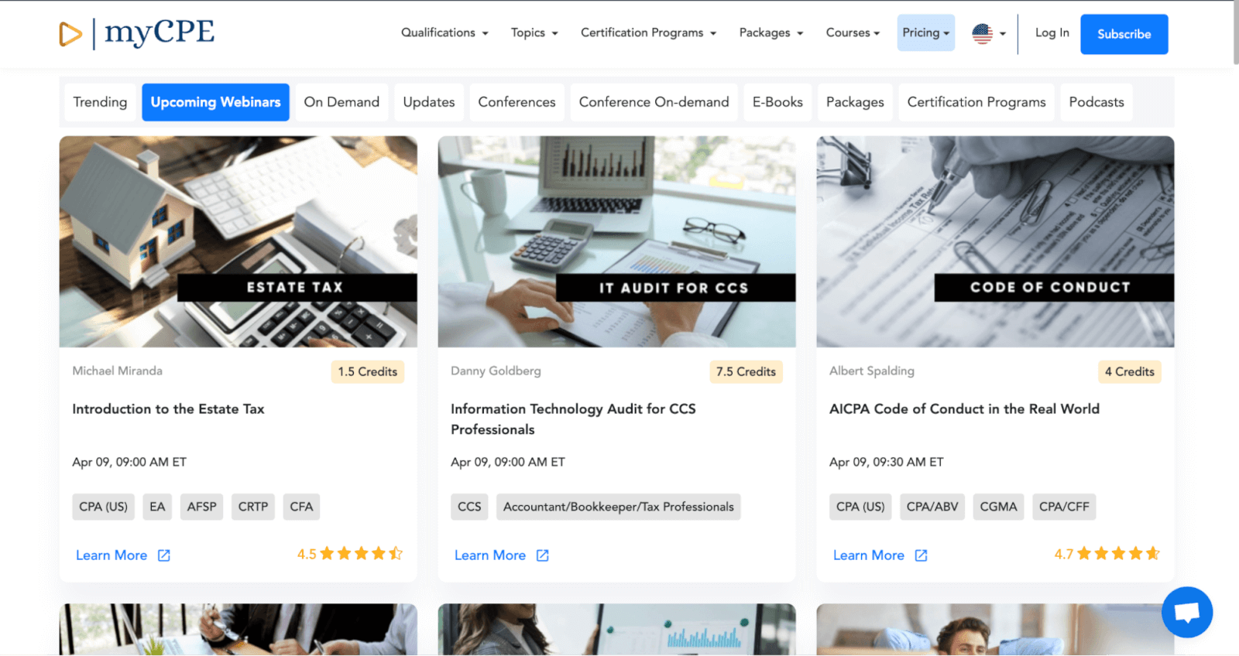1239x656 pixels.
Task: Expand the country selector arrow
Action: [1003, 34]
